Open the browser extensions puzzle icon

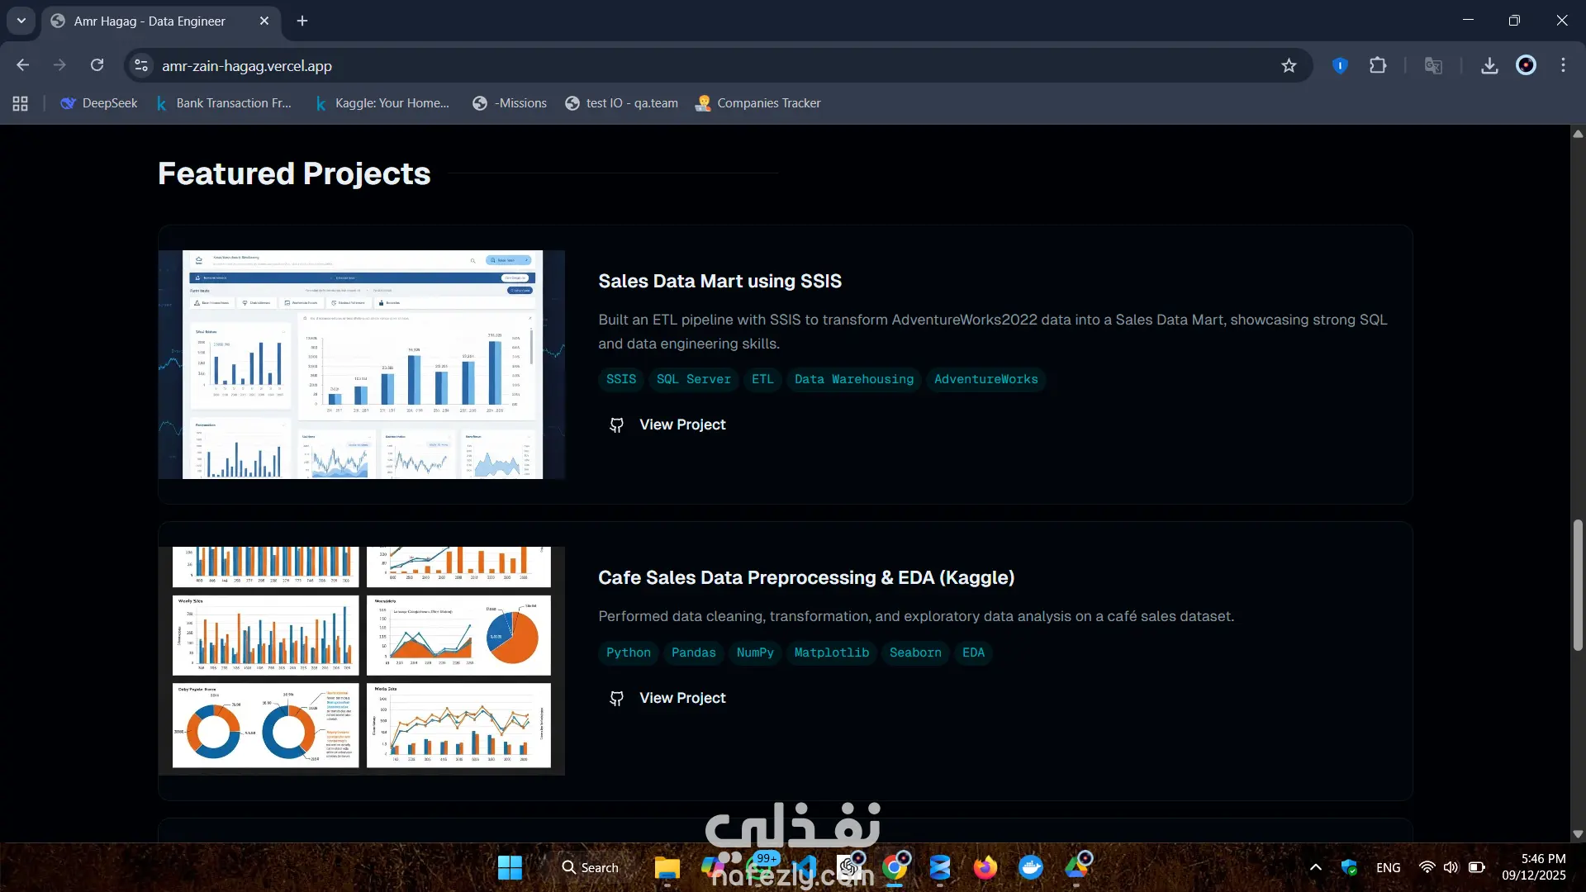tap(1377, 65)
